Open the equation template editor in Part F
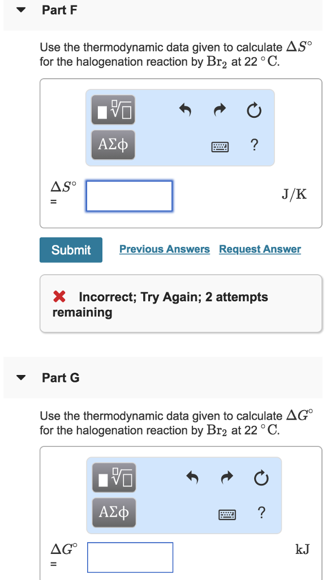 point(113,110)
